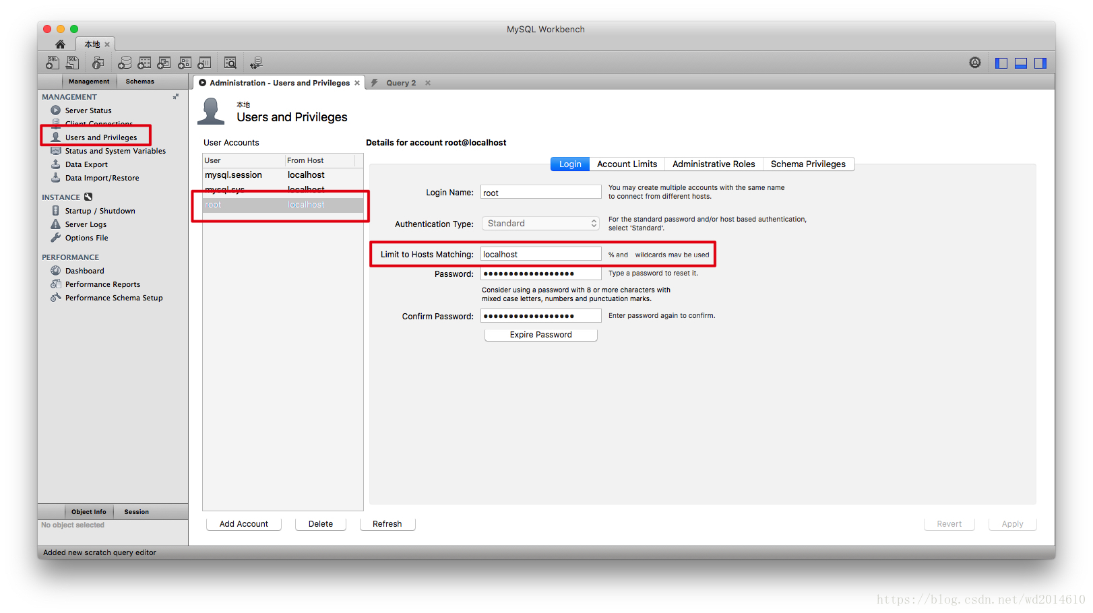Create a new SQL tab icon
This screenshot has height=613, width=1093.
coord(53,63)
